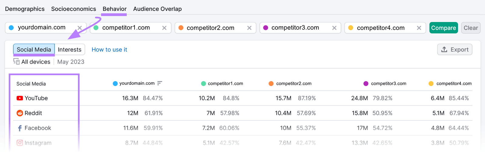
Task: Remove competitor4.com using X icon
Action: coord(419,28)
